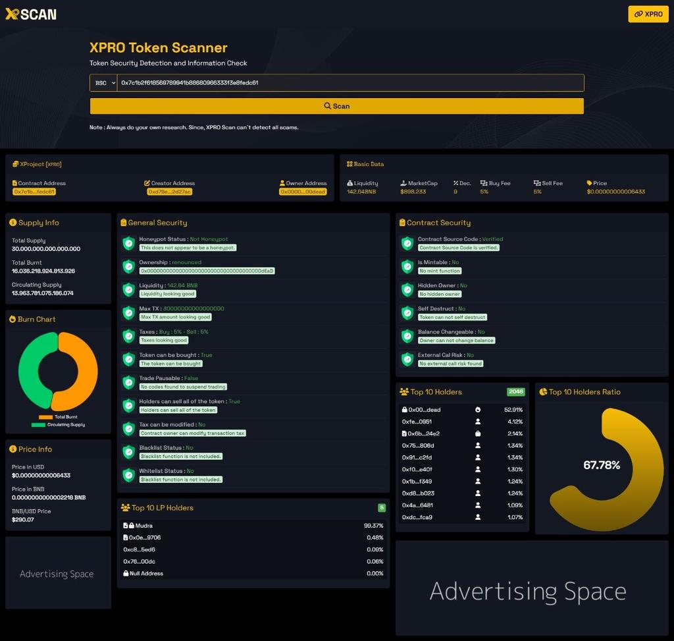The width and height of the screenshot is (674, 641).
Task: Click the renounced owner address badge
Action: (x=207, y=271)
